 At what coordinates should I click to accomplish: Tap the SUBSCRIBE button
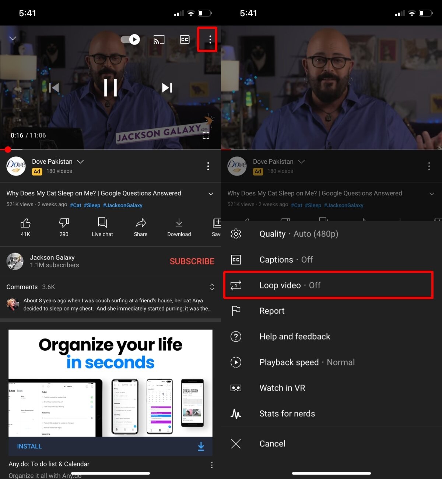192,261
